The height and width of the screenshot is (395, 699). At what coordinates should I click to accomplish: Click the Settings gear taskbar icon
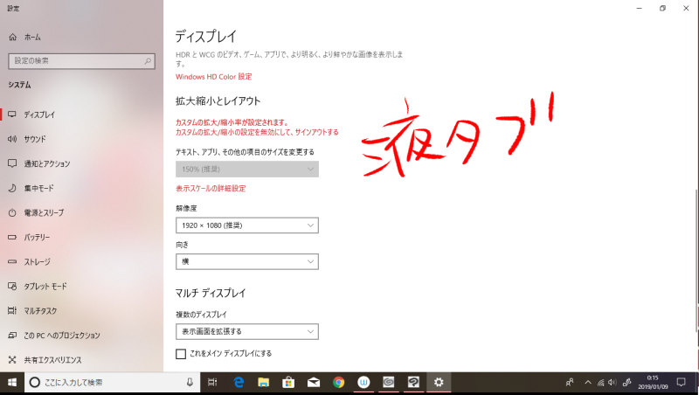[439, 382]
